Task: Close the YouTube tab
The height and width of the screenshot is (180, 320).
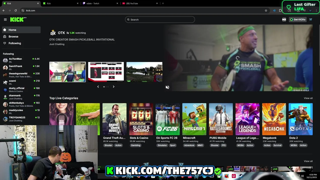Action: click(x=157, y=3)
